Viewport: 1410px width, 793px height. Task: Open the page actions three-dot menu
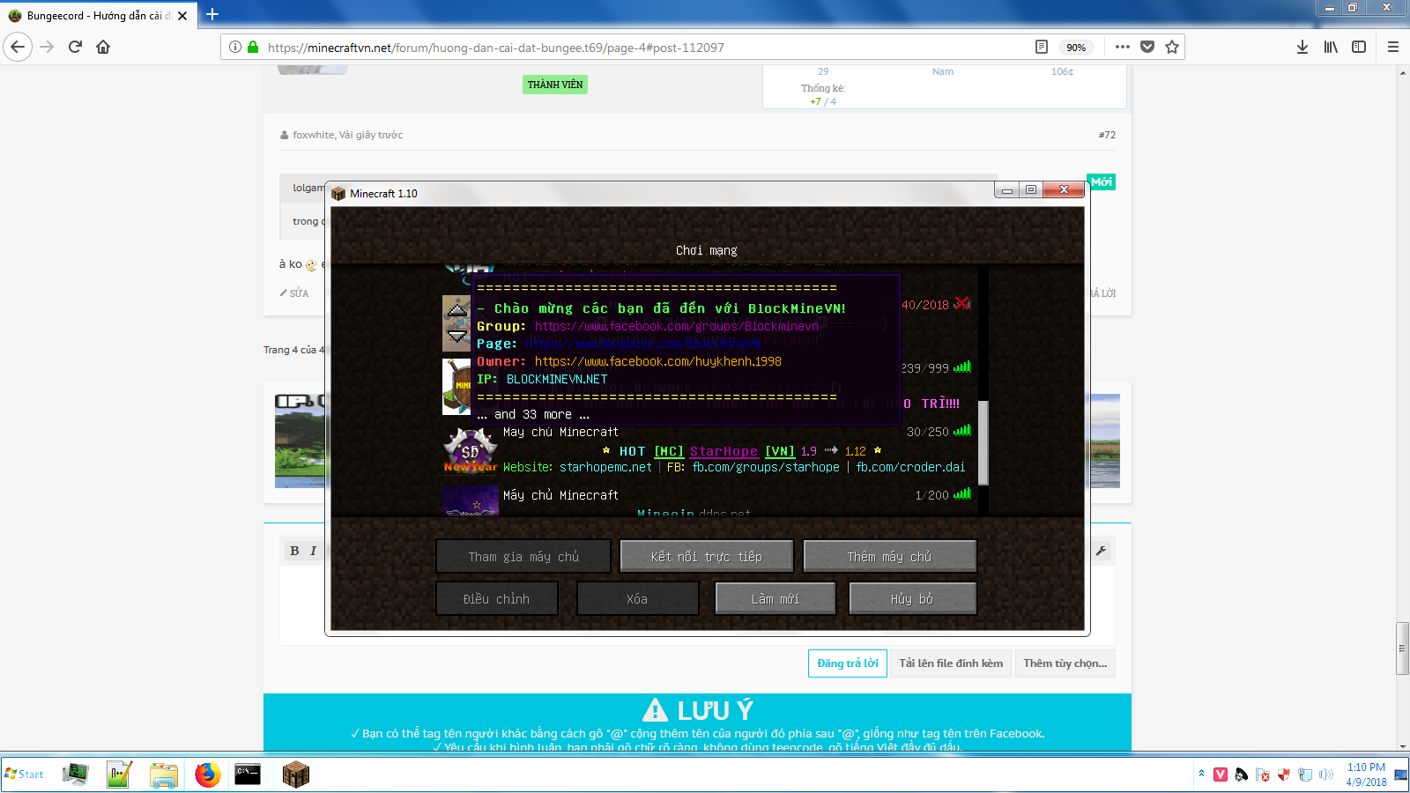[1122, 47]
